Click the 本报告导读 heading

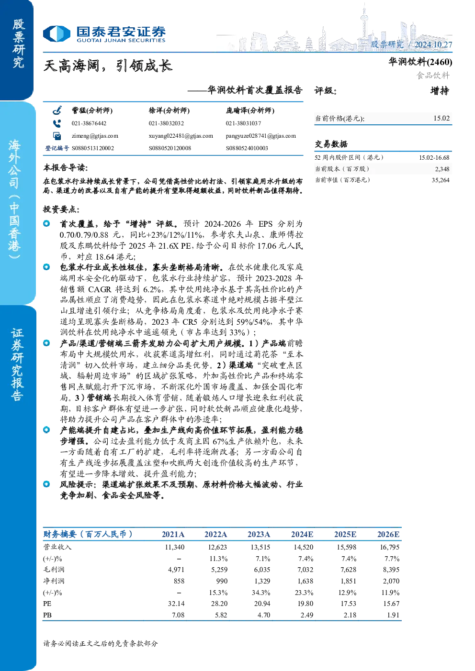pos(66,167)
